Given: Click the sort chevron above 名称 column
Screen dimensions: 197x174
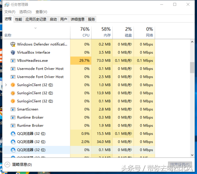Looking at the screenshot, I should tap(36, 28).
